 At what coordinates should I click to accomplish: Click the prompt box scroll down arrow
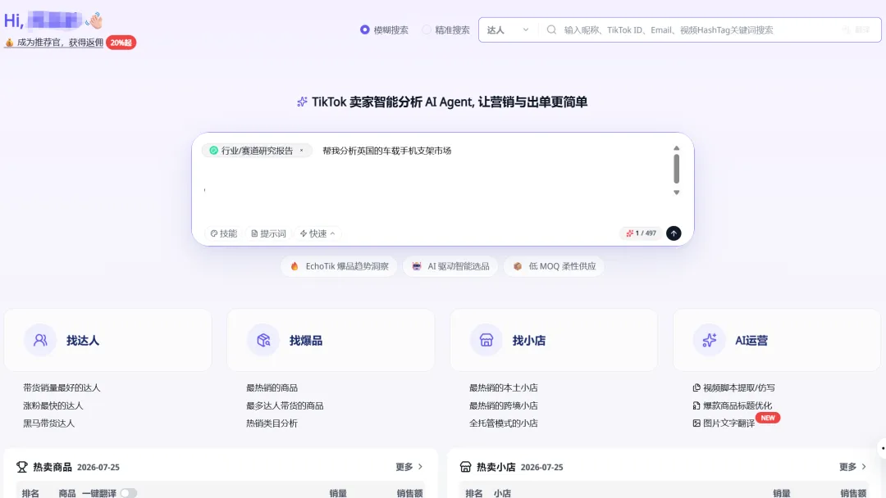click(676, 192)
